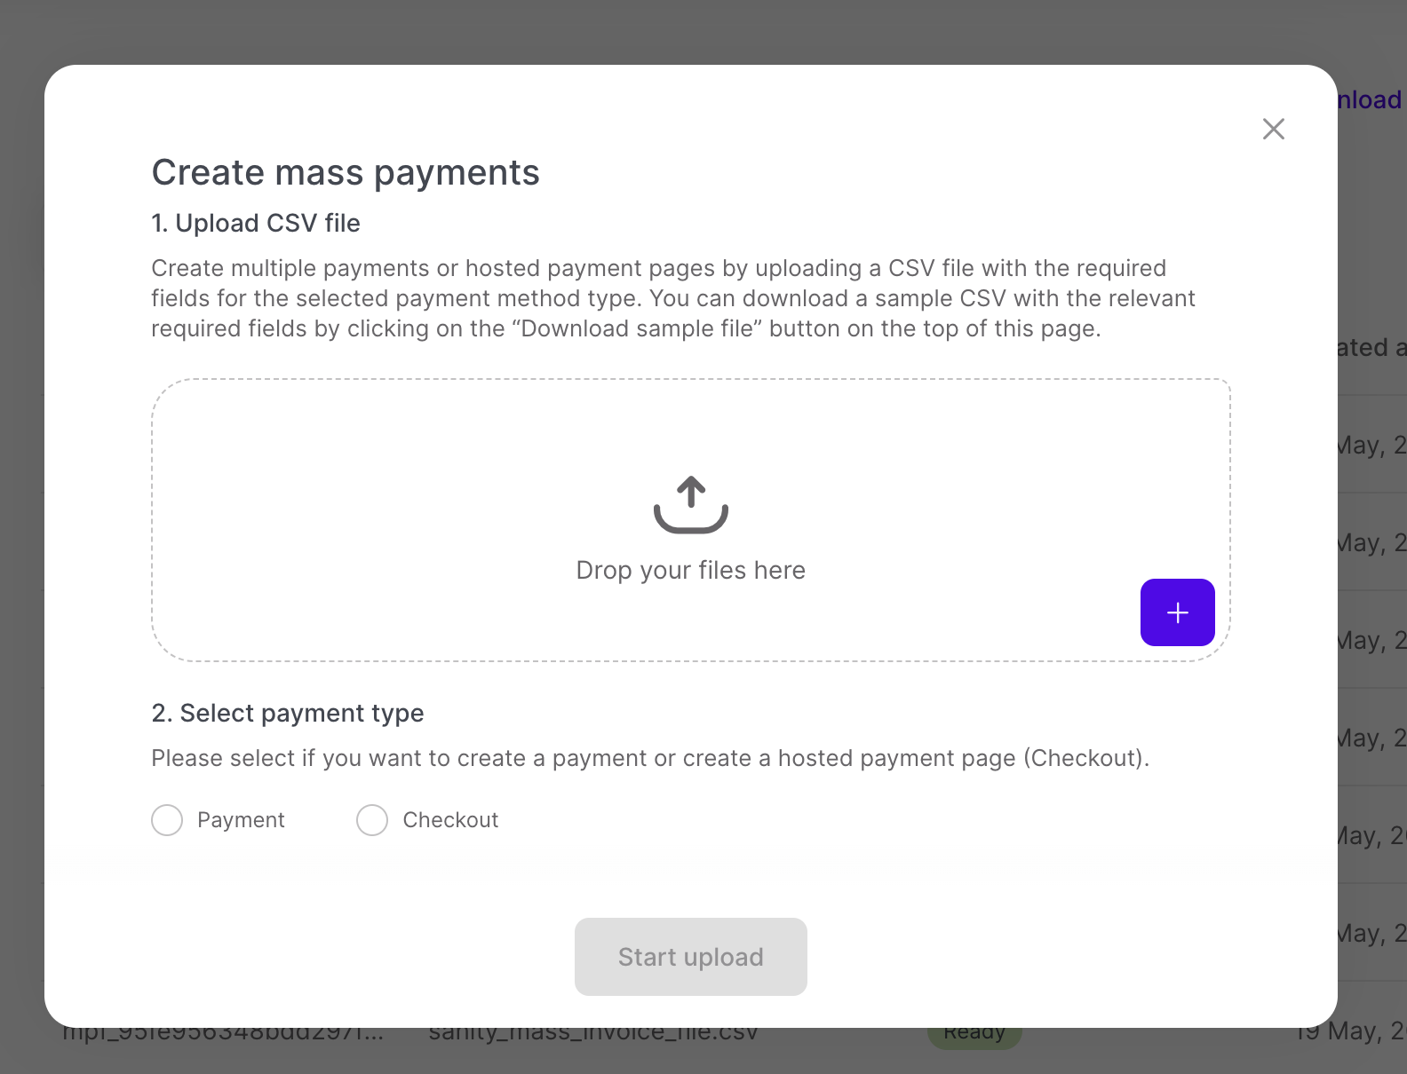Click the upload arrow icon

[x=690, y=505]
